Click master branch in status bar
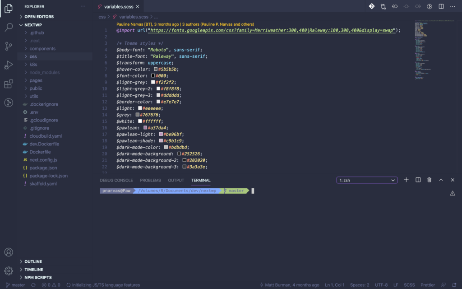The width and height of the screenshot is (462, 289). coord(15,285)
